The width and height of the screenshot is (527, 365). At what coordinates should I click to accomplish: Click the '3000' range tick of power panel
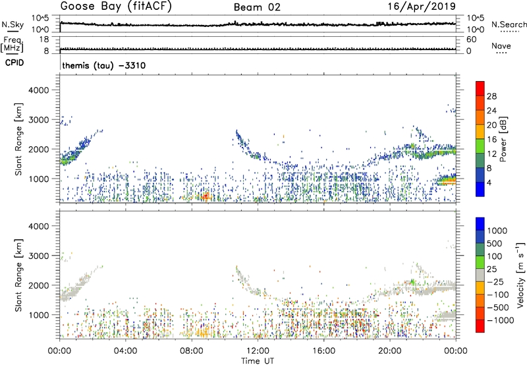[x=38, y=120]
